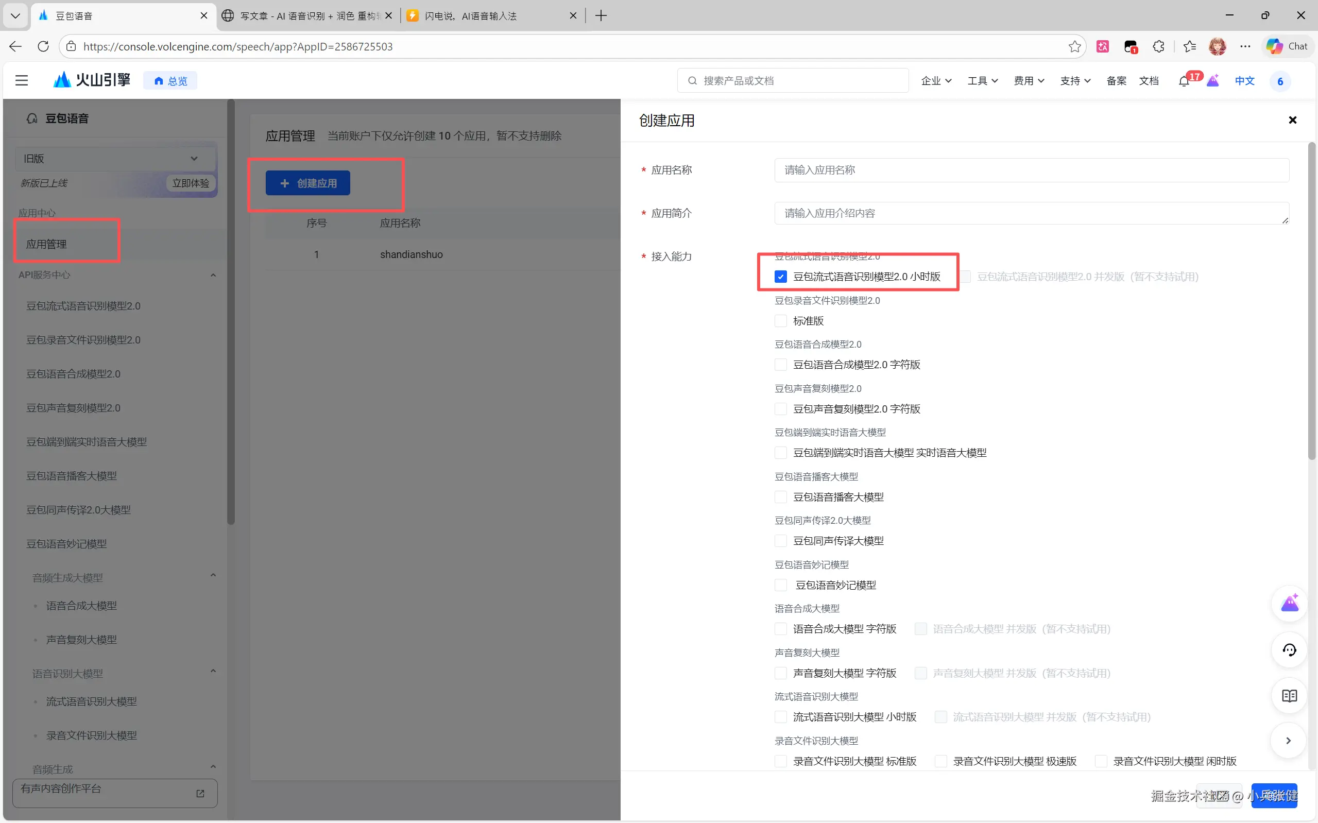The height and width of the screenshot is (823, 1318).
Task: Favorite this page with the star icon
Action: (x=1074, y=46)
